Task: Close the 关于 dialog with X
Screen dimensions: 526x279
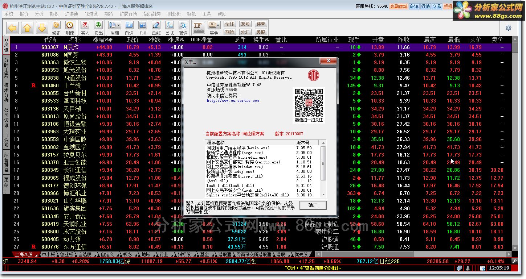Action: click(328, 61)
